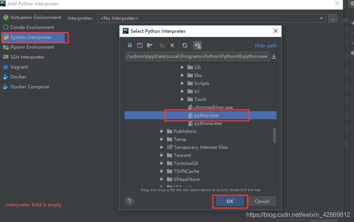The image size is (354, 222).
Task: Select the VirtualStore folder
Action: 183,179
